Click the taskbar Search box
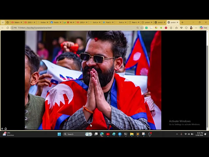209x157 pixels. [73, 134]
